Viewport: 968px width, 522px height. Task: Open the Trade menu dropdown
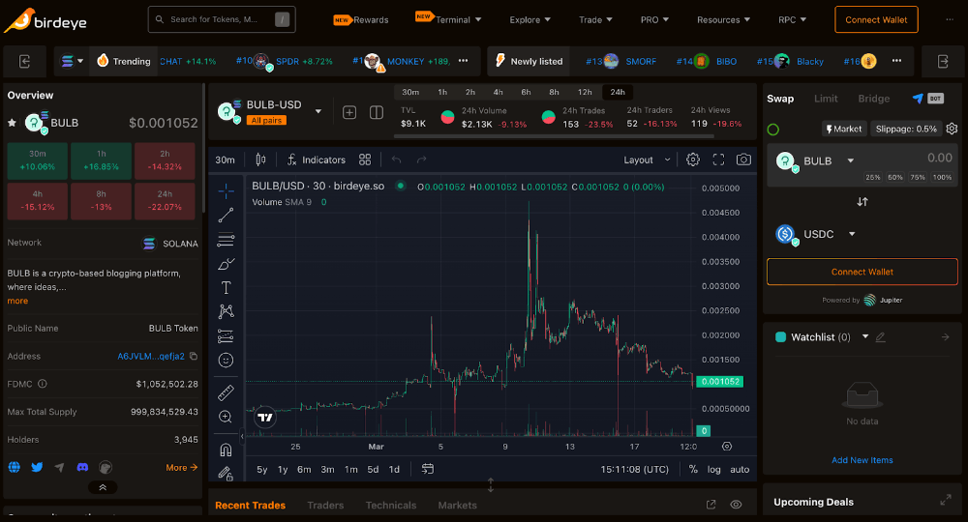[x=595, y=19]
